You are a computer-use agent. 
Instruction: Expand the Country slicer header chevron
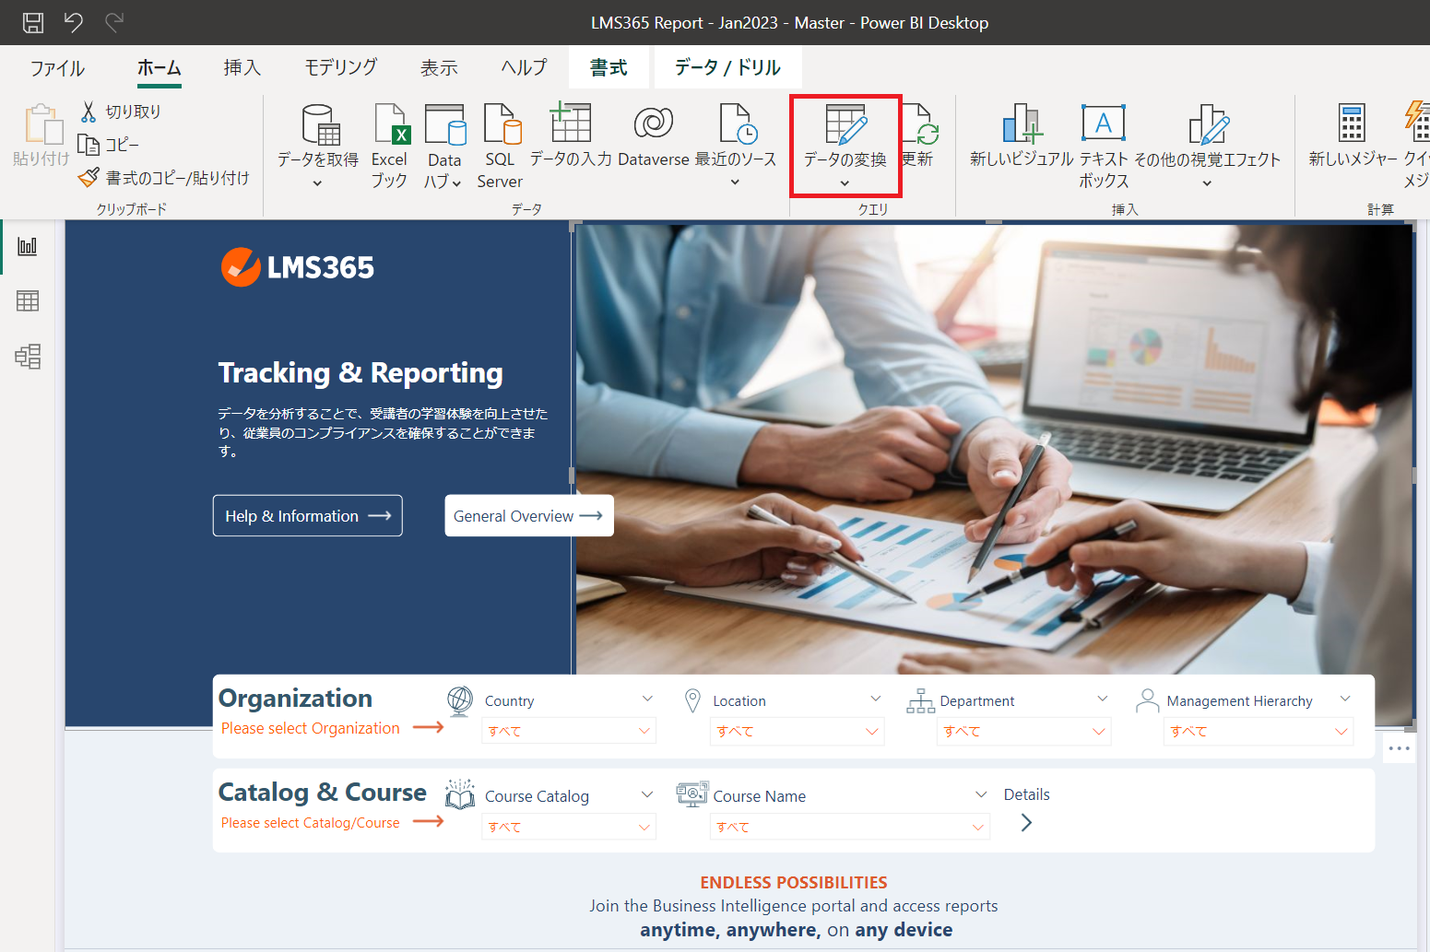[647, 699]
